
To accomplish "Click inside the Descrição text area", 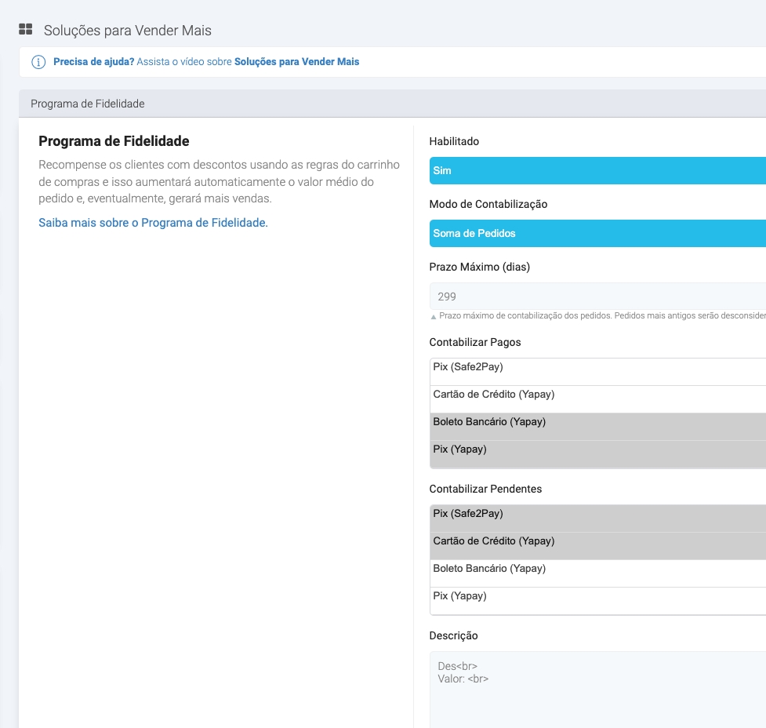I will coord(597,690).
